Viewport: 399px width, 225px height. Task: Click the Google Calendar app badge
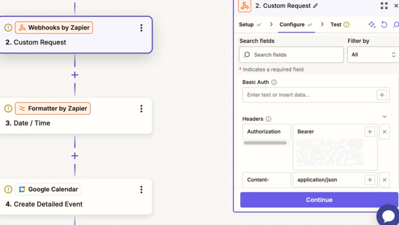tap(48, 189)
